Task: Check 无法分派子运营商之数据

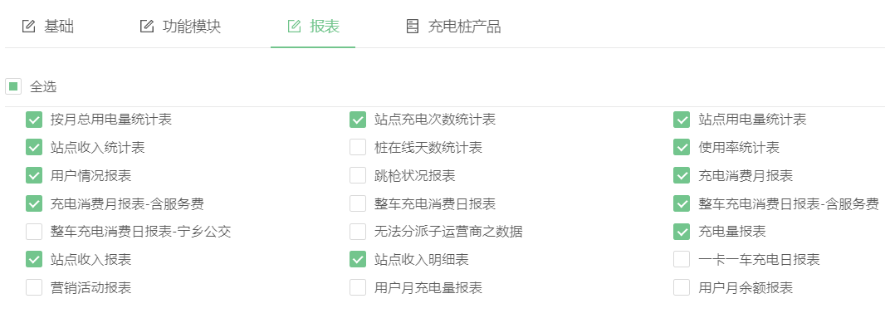Action: 358,232
